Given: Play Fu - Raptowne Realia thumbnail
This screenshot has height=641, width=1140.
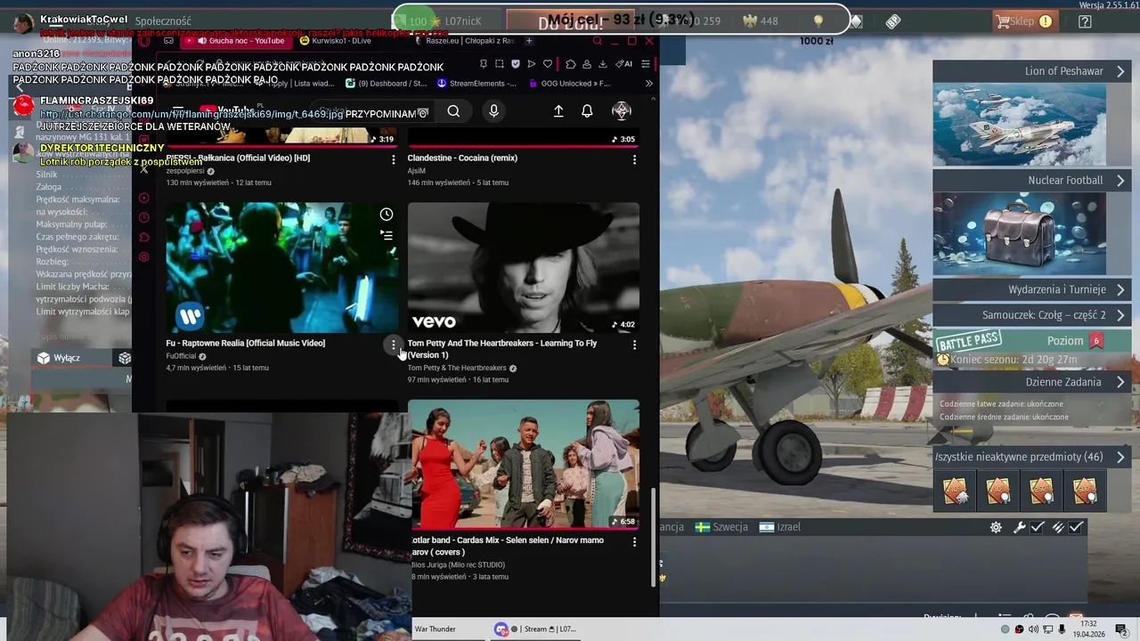Looking at the screenshot, I should click(x=282, y=268).
